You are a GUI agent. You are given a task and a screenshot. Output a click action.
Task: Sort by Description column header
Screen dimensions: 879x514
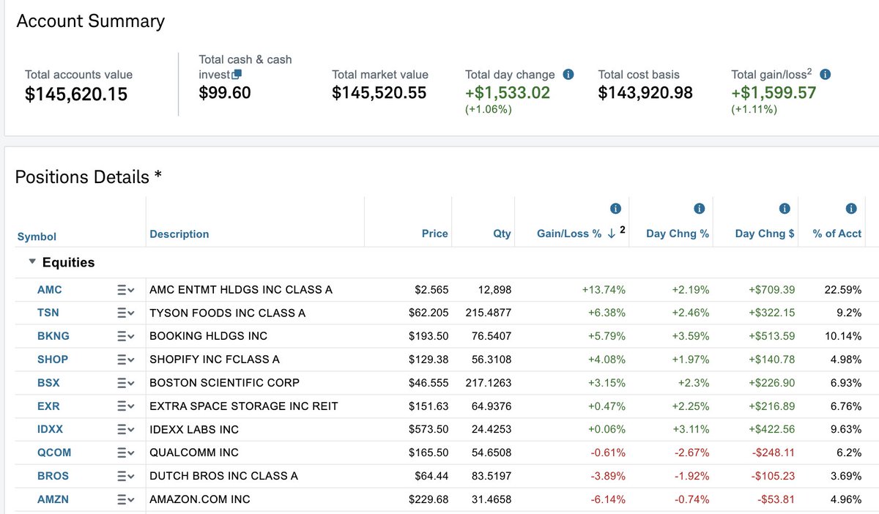point(179,234)
